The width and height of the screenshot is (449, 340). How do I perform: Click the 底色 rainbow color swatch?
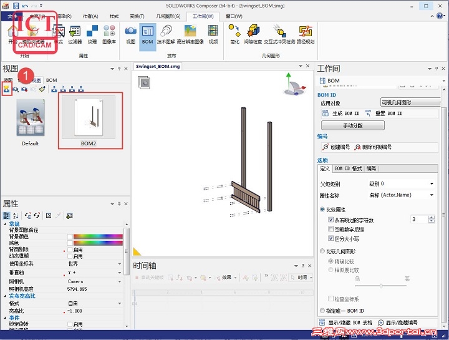[98, 243]
